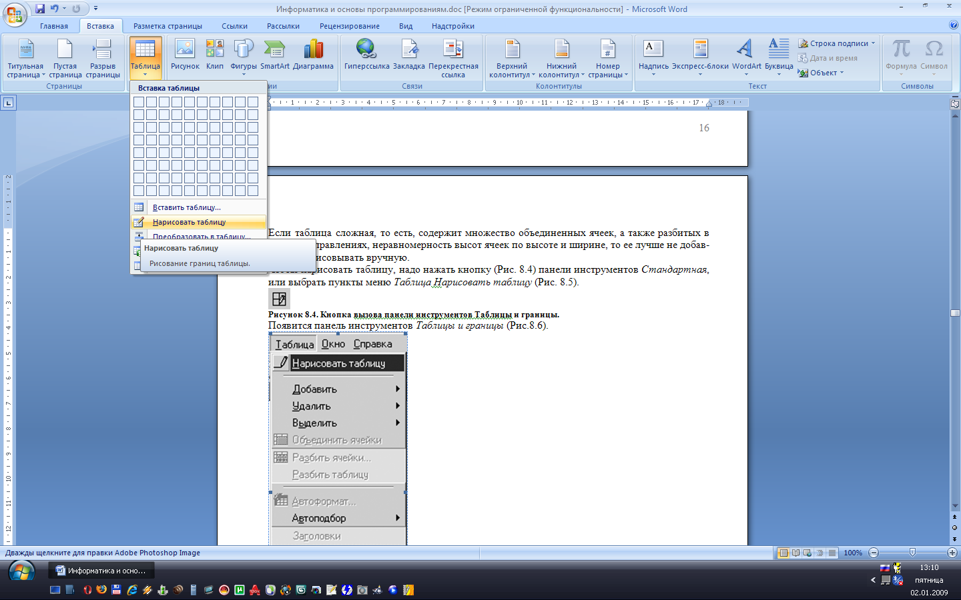This screenshot has height=600, width=961.
Task: Open the Вид tab
Action: point(406,26)
